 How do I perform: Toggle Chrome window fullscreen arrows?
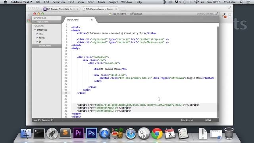(230, 8)
